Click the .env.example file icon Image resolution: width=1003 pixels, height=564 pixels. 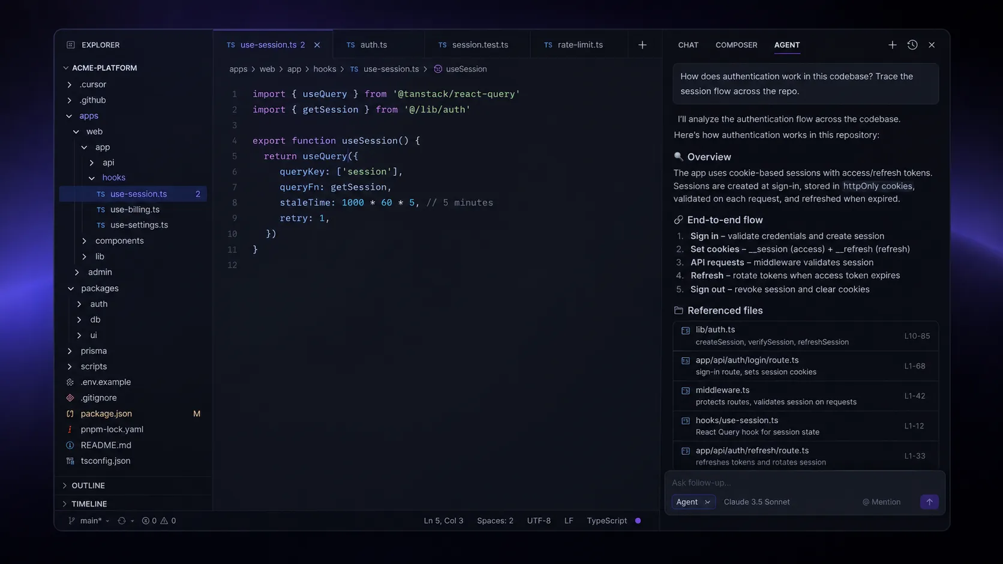[x=70, y=382]
